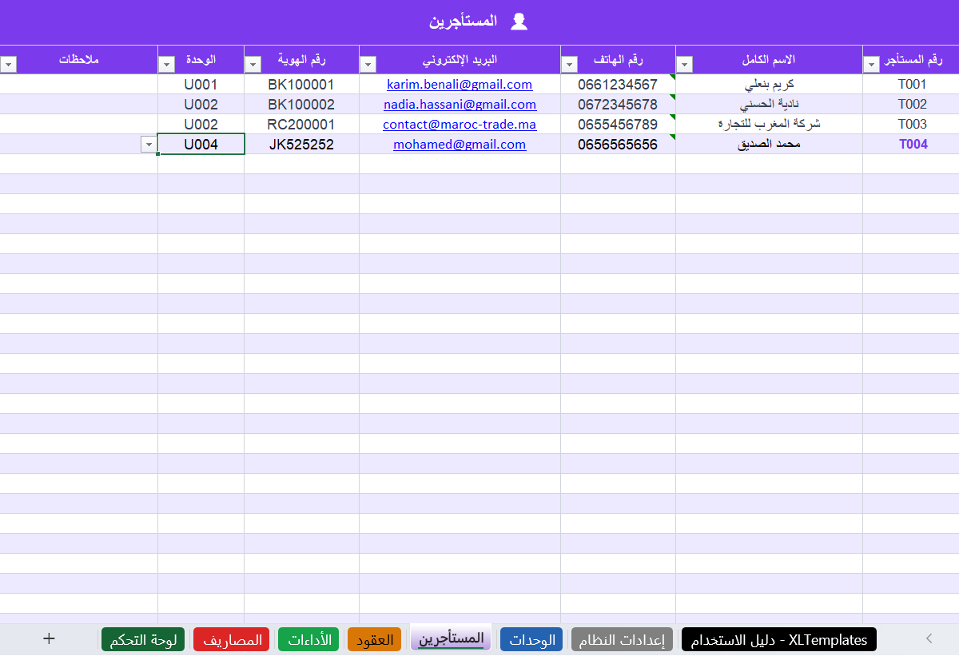Open the XLTemplates دليل الاستخدام sheet tab

click(779, 640)
